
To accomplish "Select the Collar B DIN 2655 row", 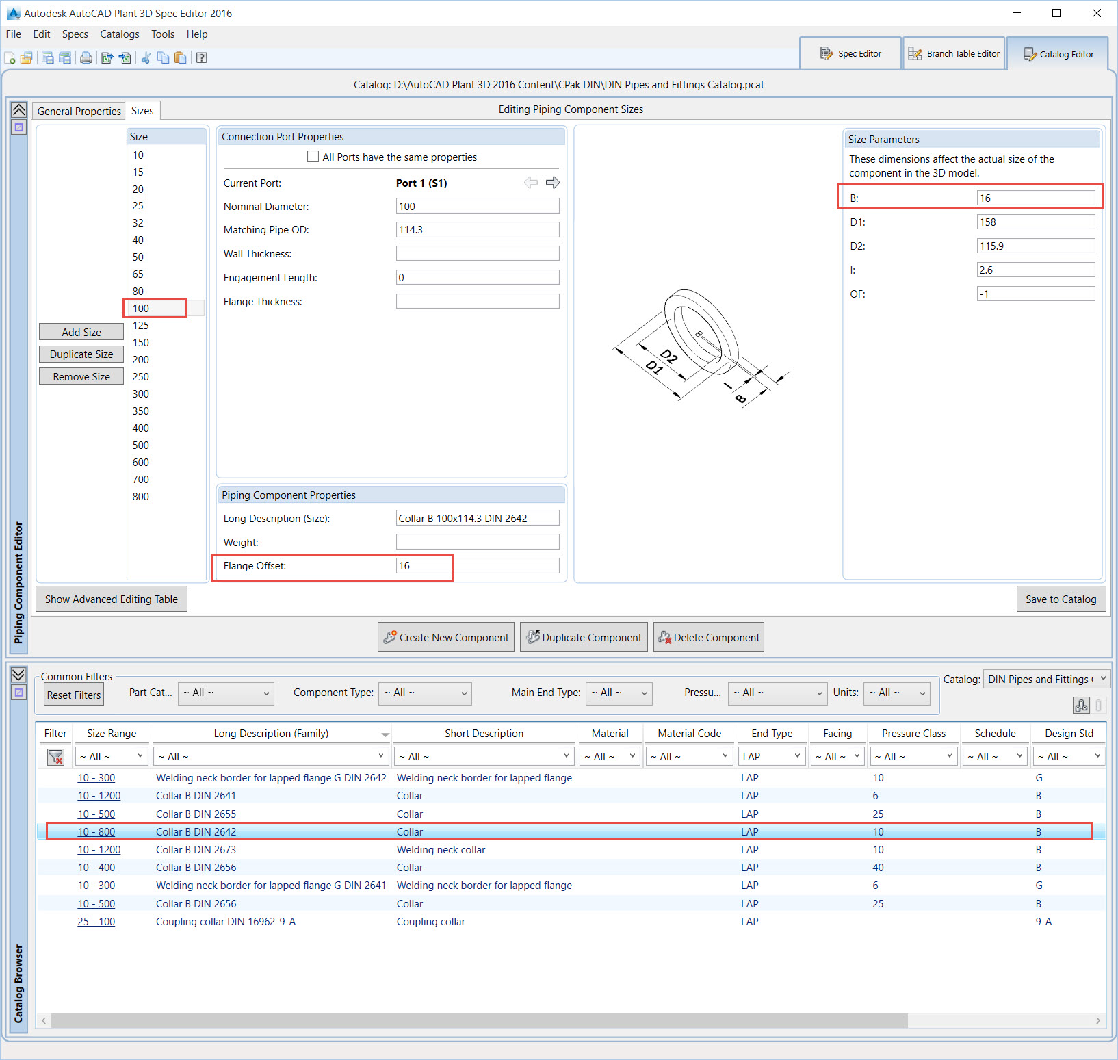I will [571, 814].
